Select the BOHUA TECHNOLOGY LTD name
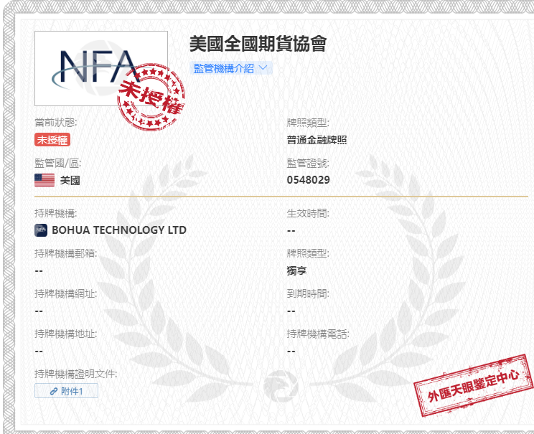This screenshot has width=534, height=434. [119, 230]
